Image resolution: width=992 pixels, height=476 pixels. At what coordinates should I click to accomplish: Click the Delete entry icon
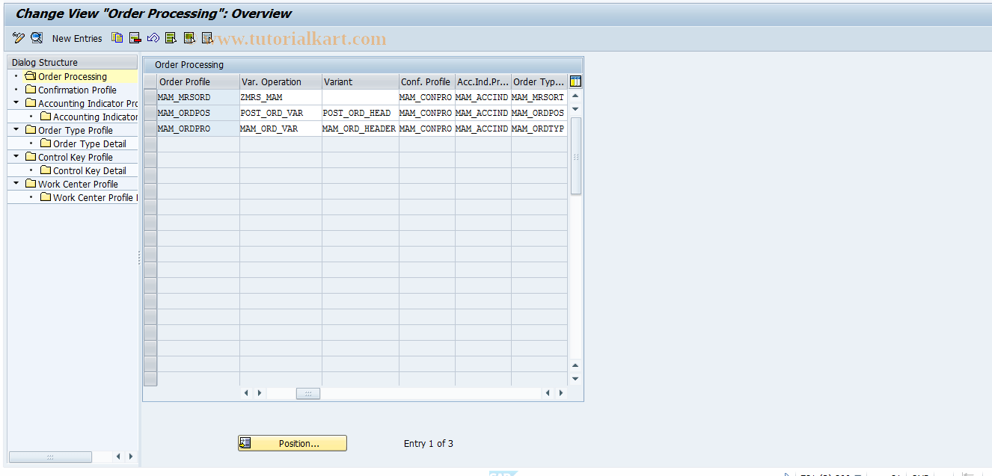coord(135,37)
